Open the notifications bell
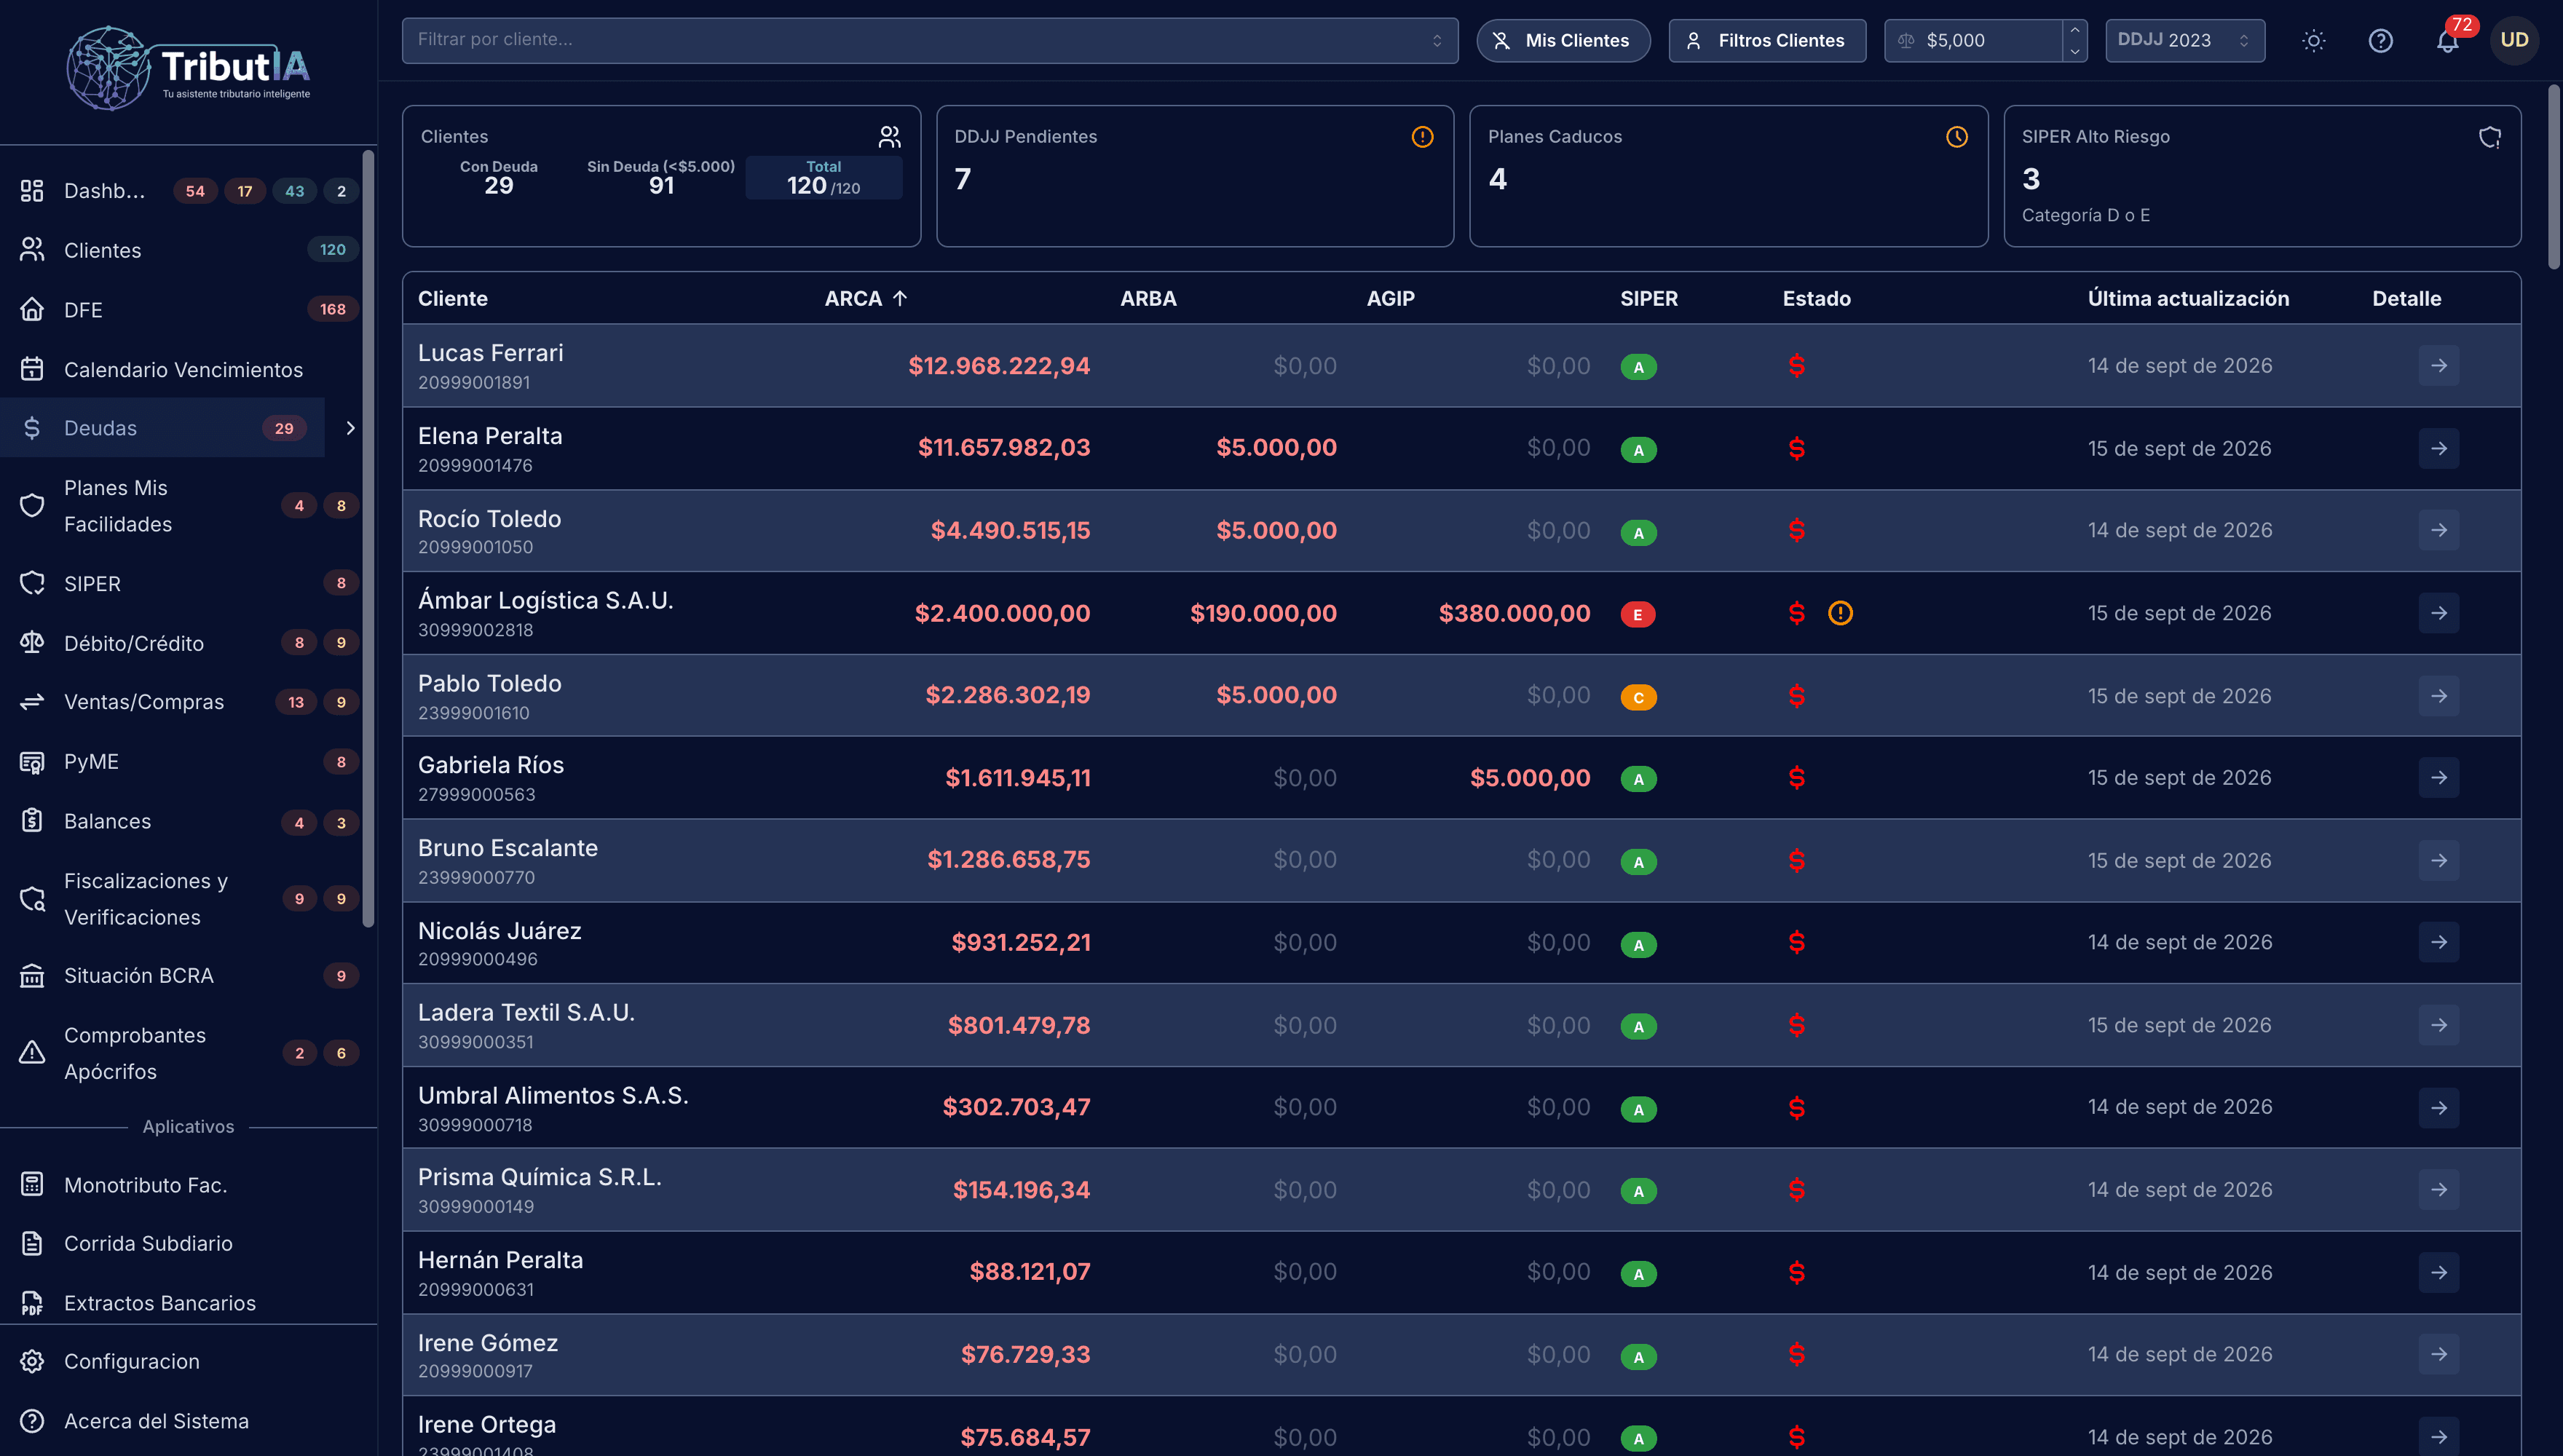Image resolution: width=2563 pixels, height=1456 pixels. coord(2447,41)
